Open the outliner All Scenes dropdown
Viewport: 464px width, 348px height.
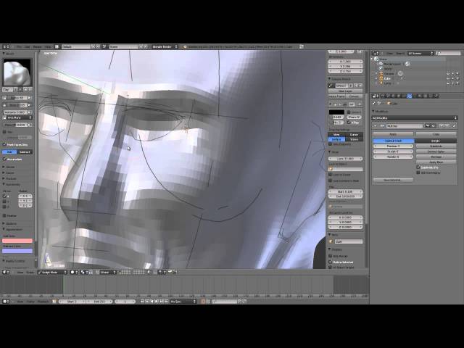(x=420, y=53)
